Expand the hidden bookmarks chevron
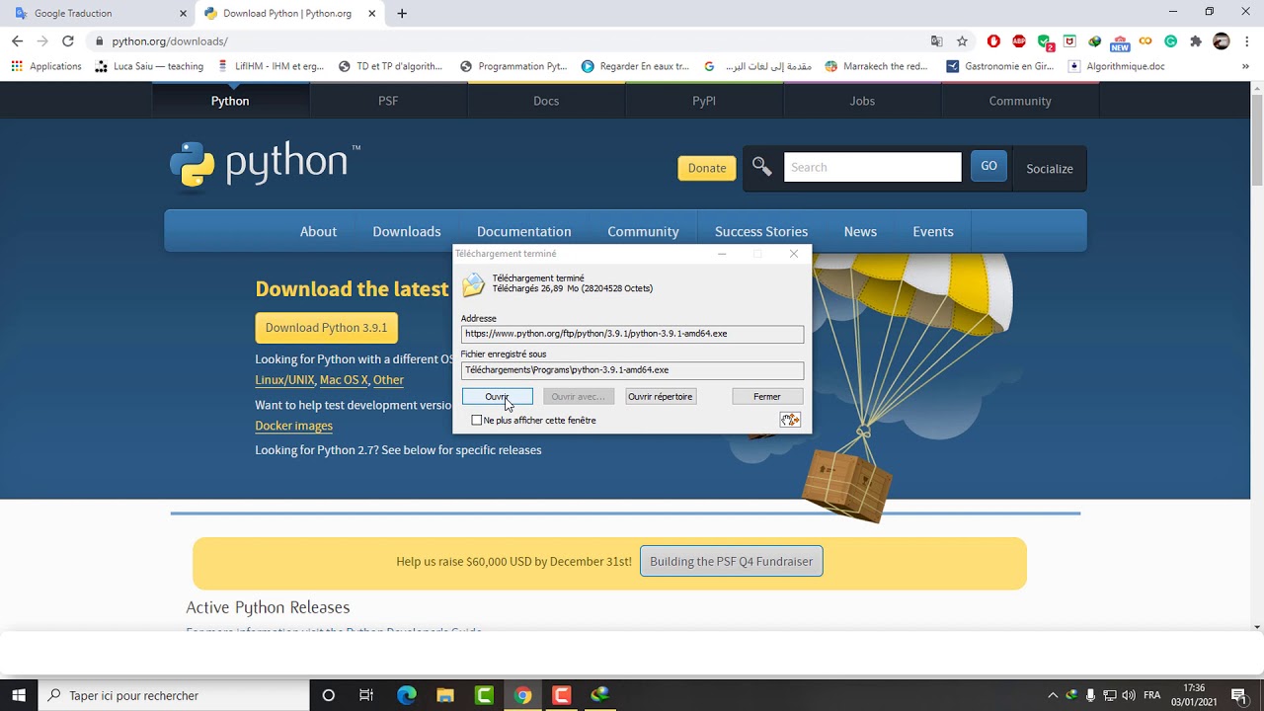Screen dimensions: 1264x711 pyautogui.click(x=1245, y=66)
